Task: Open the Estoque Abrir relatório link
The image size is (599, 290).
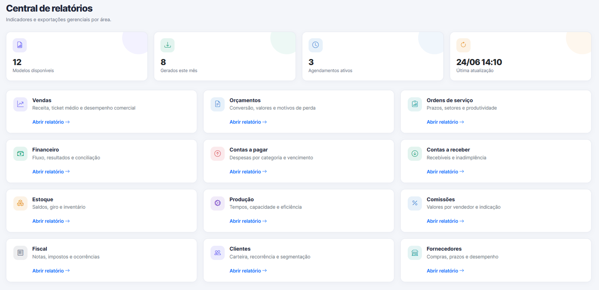Action: [x=51, y=221]
